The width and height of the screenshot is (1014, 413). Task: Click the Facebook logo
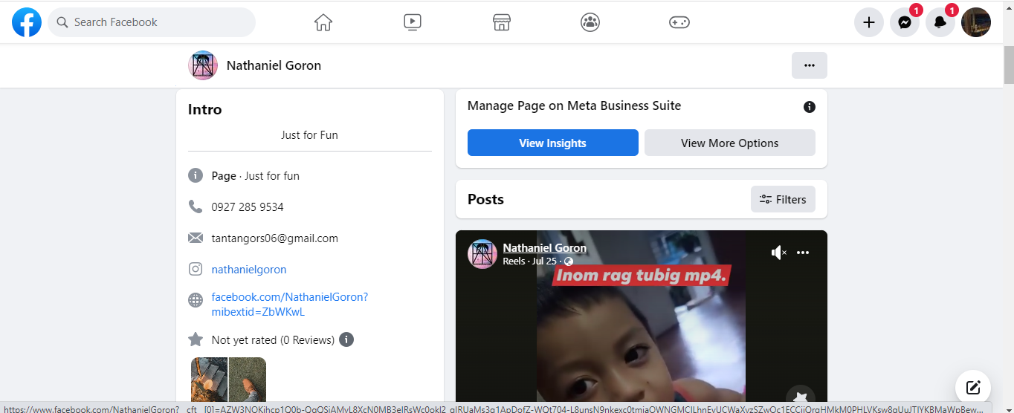pyautogui.click(x=27, y=22)
